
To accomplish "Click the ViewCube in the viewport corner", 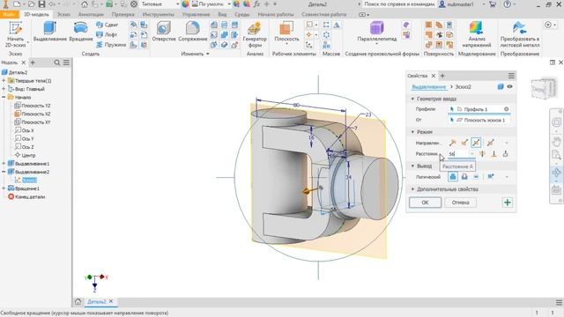I will (x=544, y=88).
